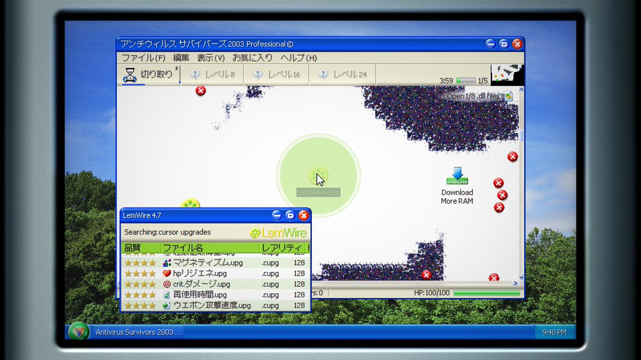Click the .cupg rarity of ウエポン攻撃速度.upg
The width and height of the screenshot is (641, 360).
tap(270, 306)
